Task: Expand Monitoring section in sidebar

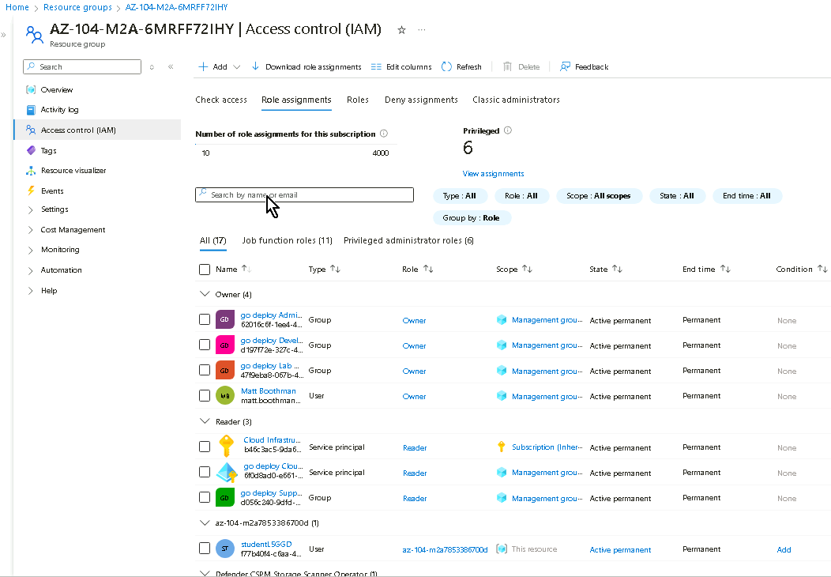Action: 30,251
